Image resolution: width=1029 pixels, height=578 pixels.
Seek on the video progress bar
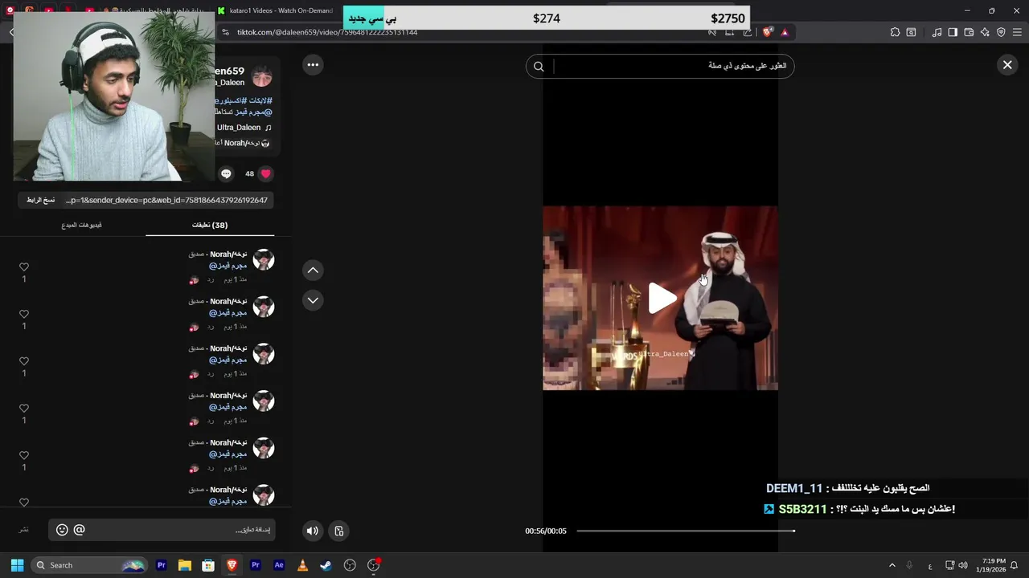[686, 531]
